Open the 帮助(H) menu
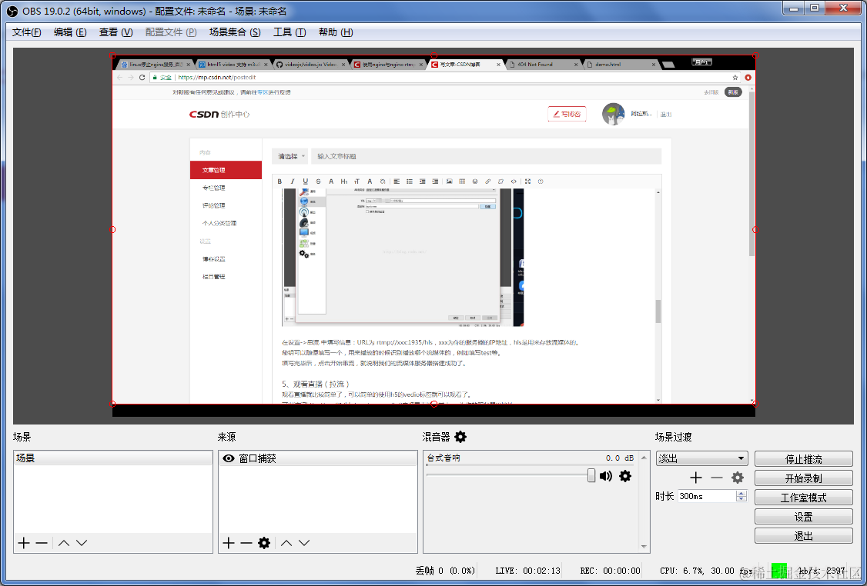867x586 pixels. [336, 32]
